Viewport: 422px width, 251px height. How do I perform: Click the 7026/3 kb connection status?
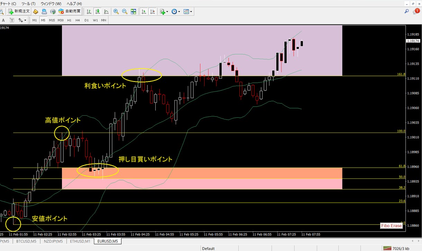(x=401, y=248)
